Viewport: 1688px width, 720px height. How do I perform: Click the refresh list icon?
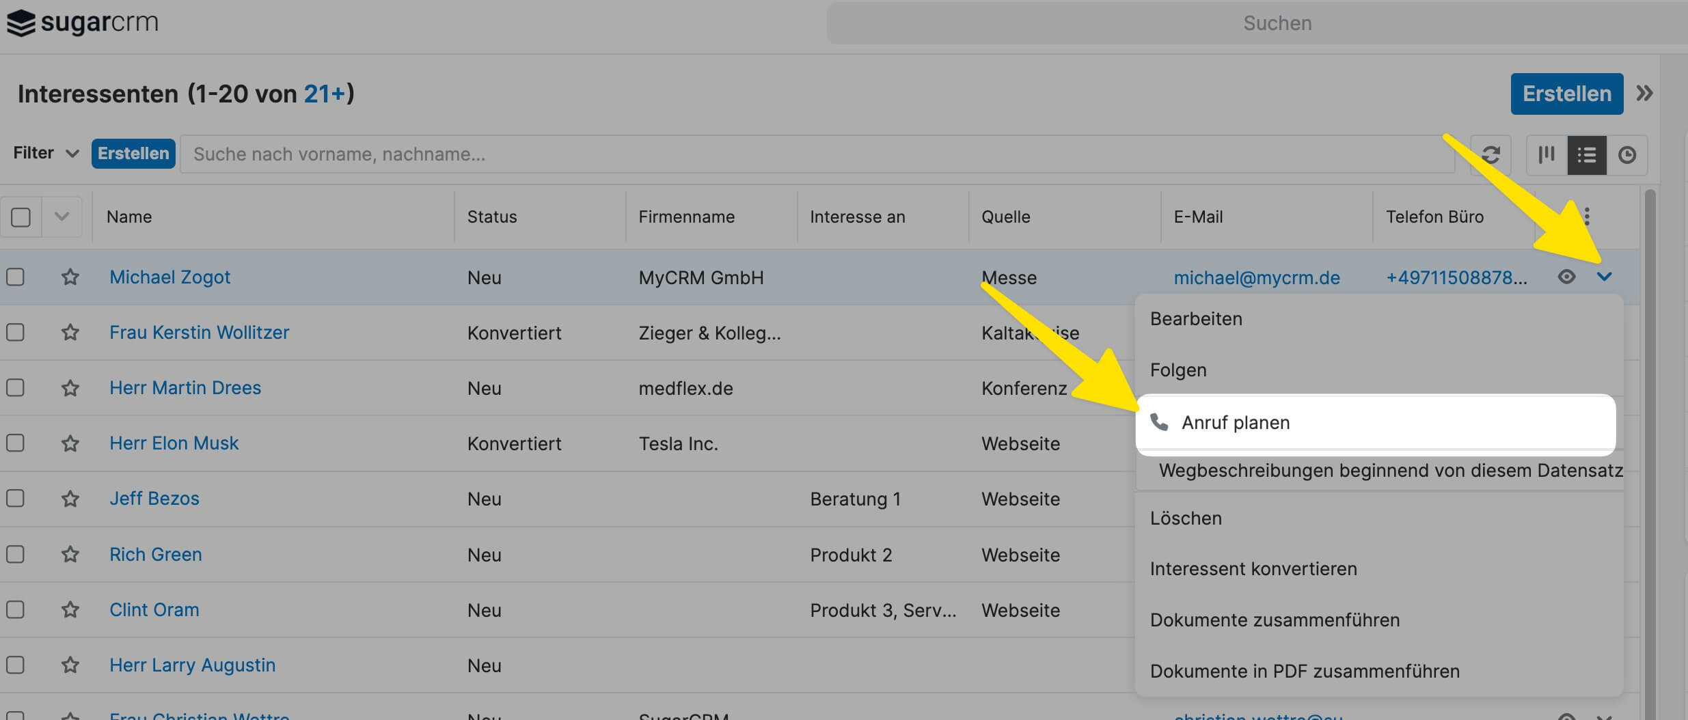tap(1490, 155)
